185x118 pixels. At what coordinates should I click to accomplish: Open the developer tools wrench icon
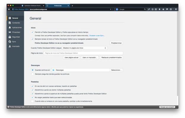(149, 9)
